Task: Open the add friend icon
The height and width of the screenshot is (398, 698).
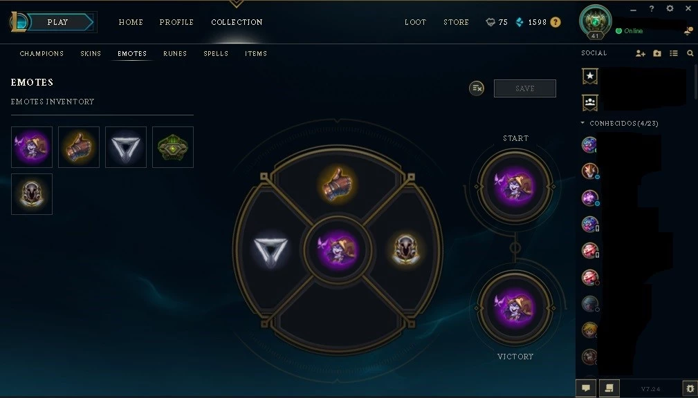Action: click(640, 53)
